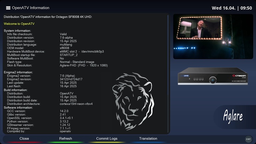Click the distribution header line for Octagon SF8008
The height and width of the screenshot is (144, 256).
pyautogui.click(x=48, y=17)
